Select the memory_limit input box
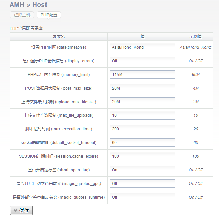Viewport: 219px width, 218px height. point(142,75)
